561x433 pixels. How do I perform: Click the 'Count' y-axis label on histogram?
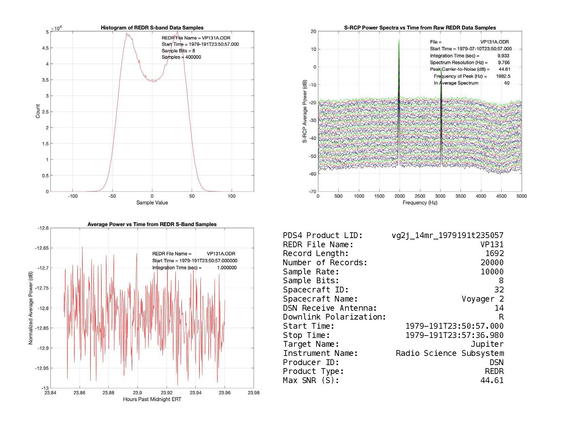click(x=38, y=111)
